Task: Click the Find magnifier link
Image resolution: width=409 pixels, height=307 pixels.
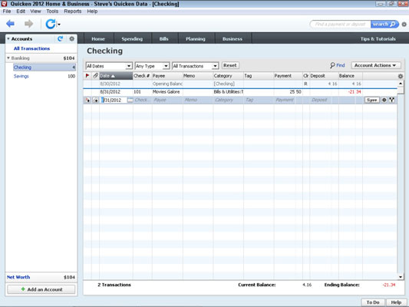Action: pos(338,65)
